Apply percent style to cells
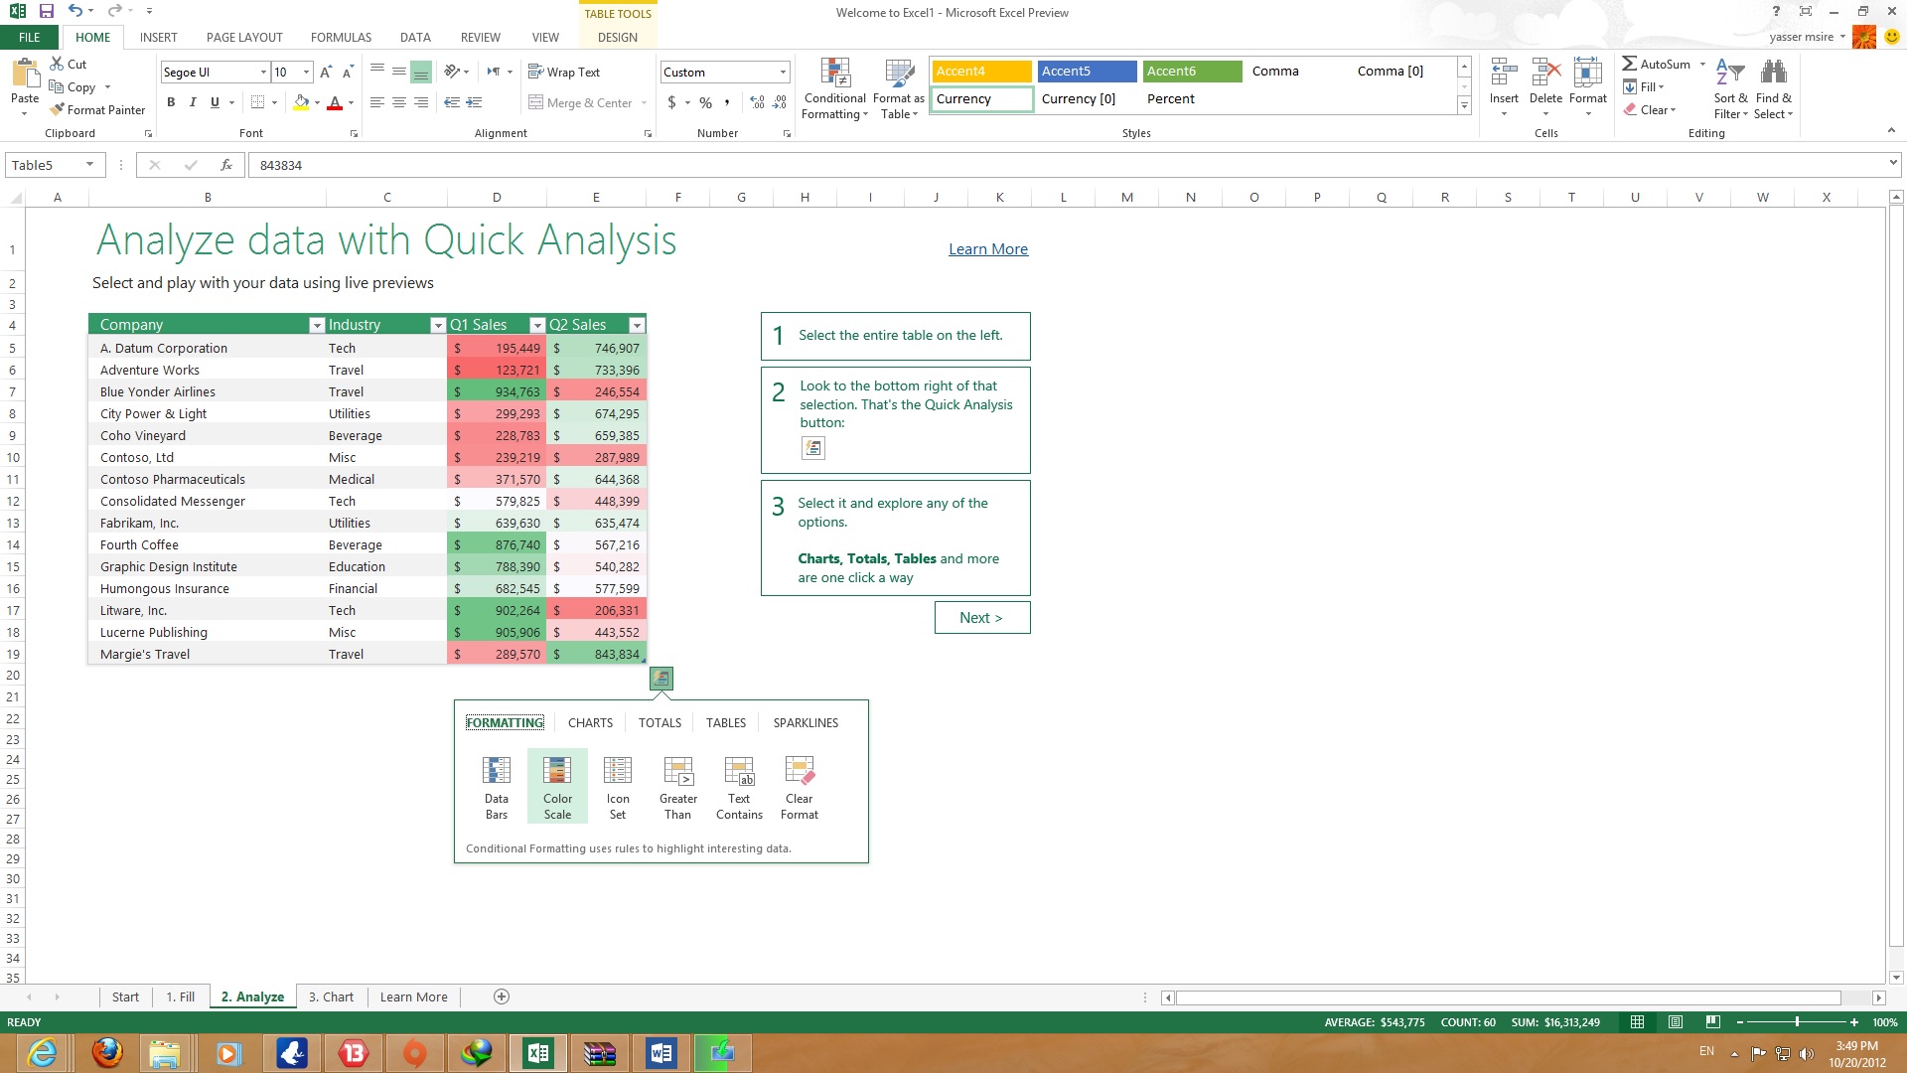This screenshot has width=1907, height=1073. (705, 102)
